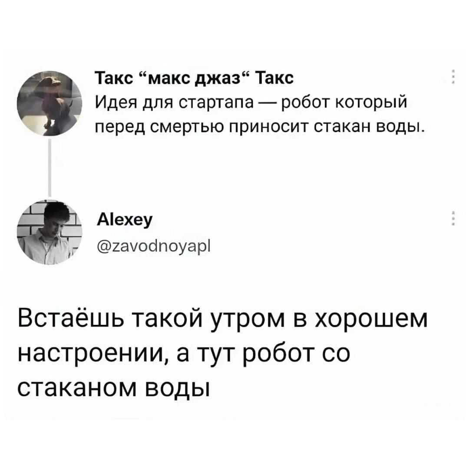
Task: Open the options menu on Alexey's reply
Action: (453, 218)
